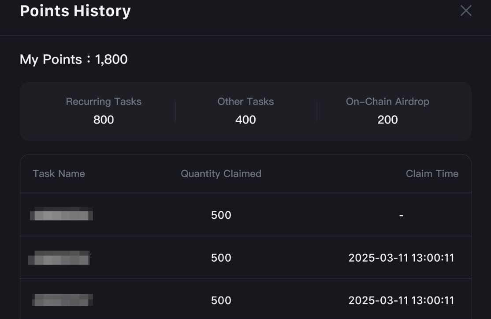Select the blurred task name in second row
Screen dimensions: 491x319
pos(60,258)
